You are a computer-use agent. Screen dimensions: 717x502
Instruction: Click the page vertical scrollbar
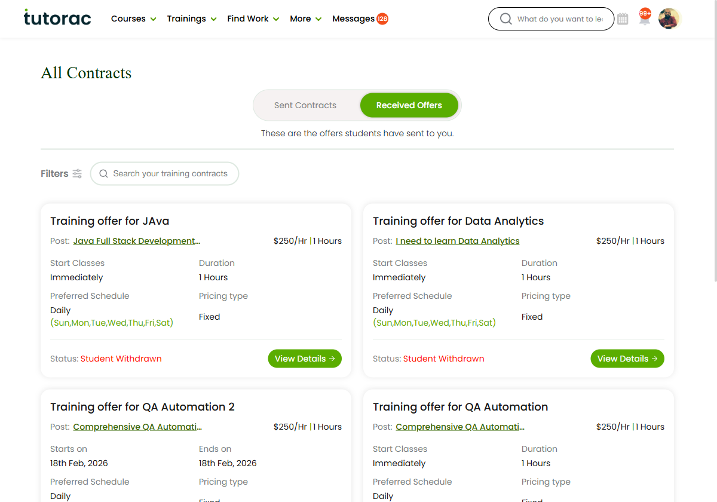tap(715, 140)
